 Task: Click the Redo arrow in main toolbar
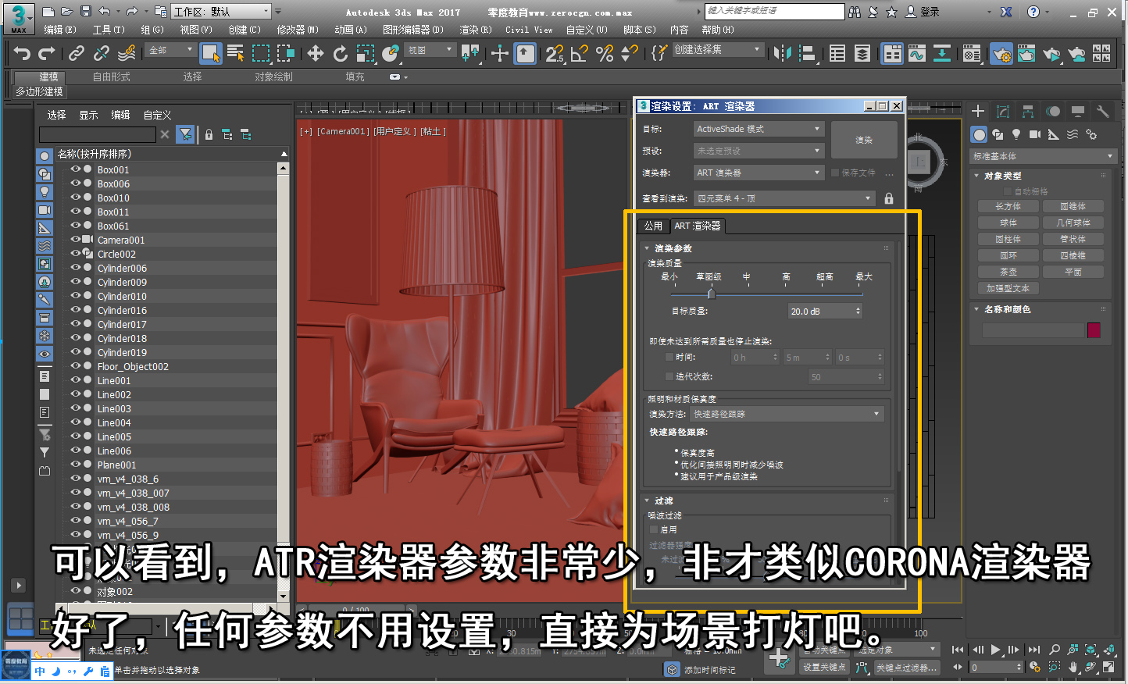point(47,53)
